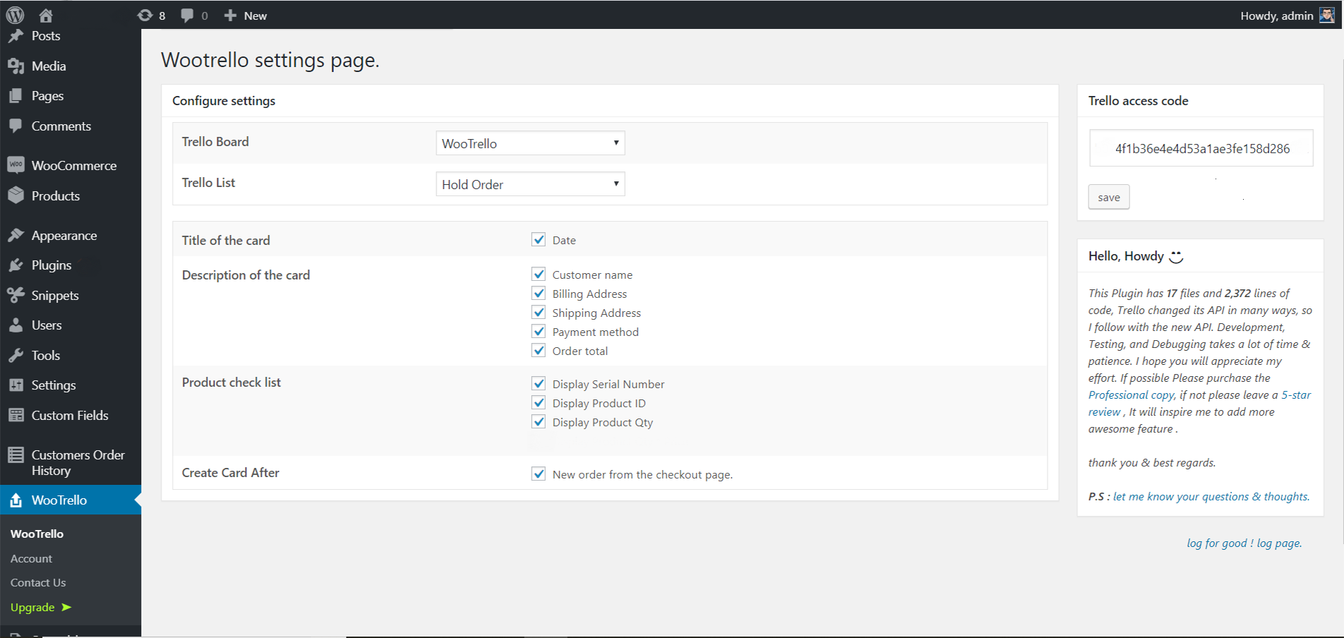Toggle New order from checkout page checkbox
The image size is (1344, 638).
[x=539, y=474]
